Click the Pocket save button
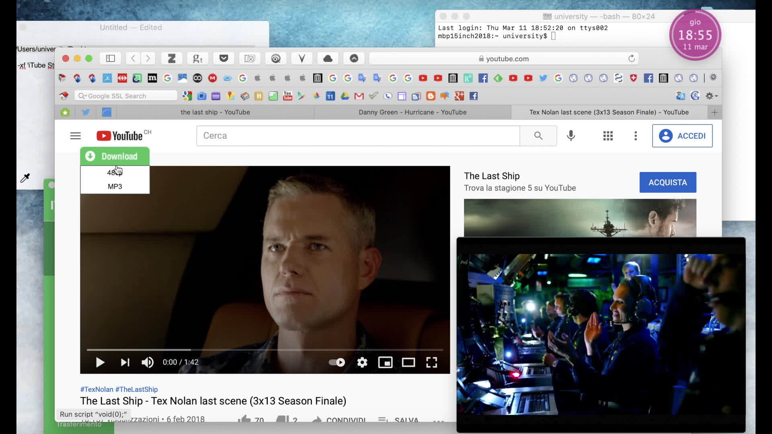This screenshot has width=772, height=434. tap(224, 59)
